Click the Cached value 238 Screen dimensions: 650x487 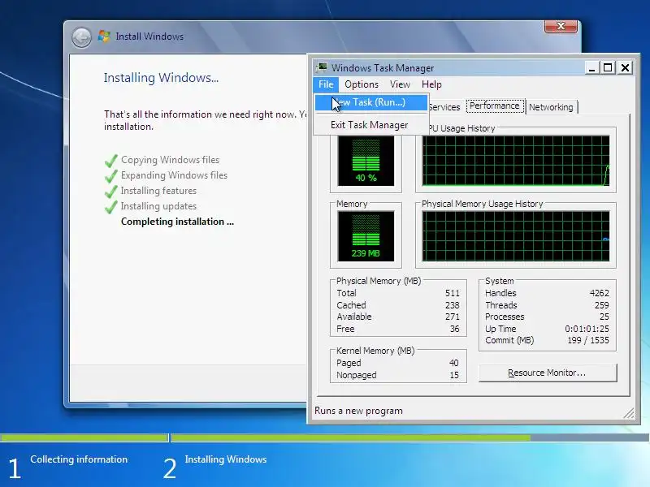point(453,305)
